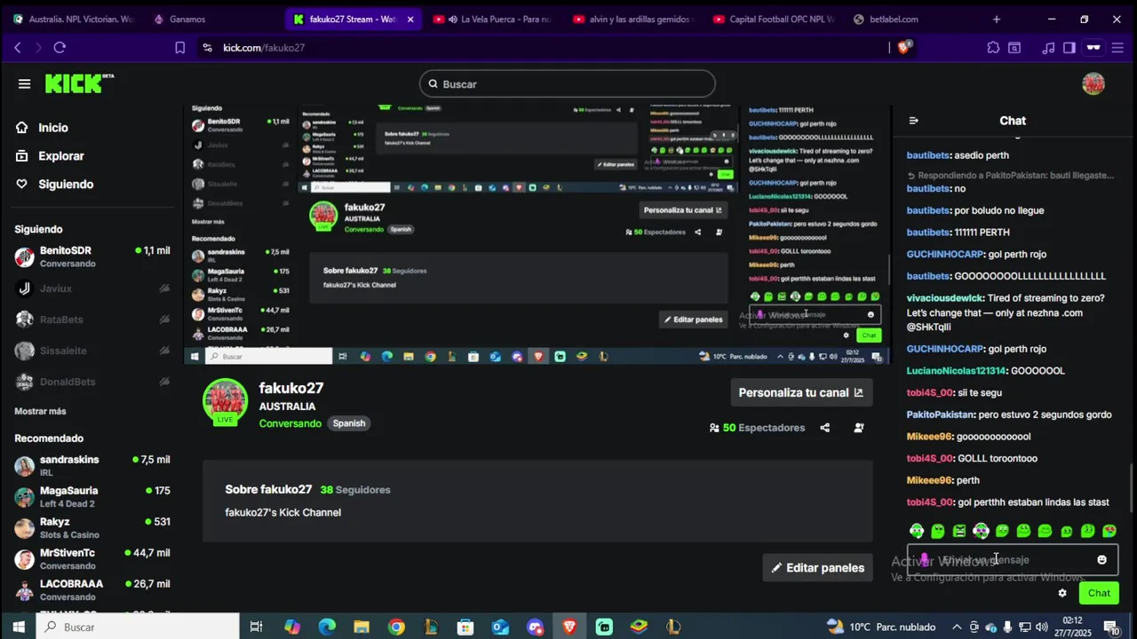Open the browser extensions puzzle icon
This screenshot has width=1137, height=639.
993,48
